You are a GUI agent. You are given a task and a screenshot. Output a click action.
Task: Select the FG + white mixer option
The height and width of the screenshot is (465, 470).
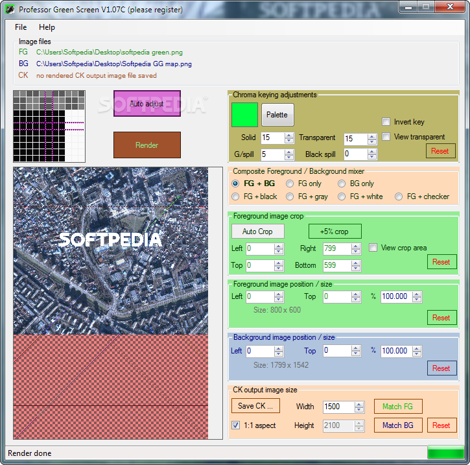342,197
